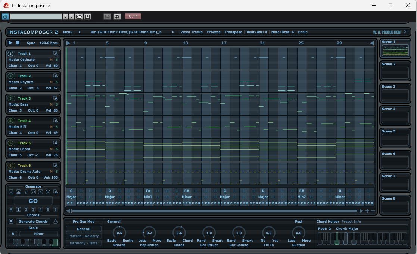Toggle the plugin power button
417x254 pixels.
click(5, 16)
